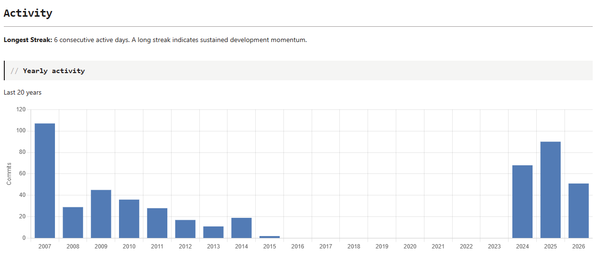Click the 2012 commits bar
Image resolution: width=597 pixels, height=258 pixels.
(x=185, y=229)
